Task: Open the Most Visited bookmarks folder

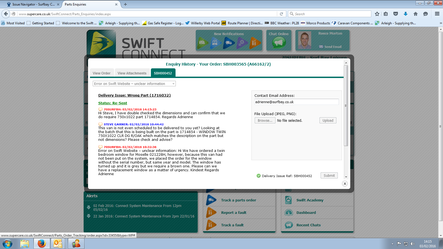Action: point(13,23)
